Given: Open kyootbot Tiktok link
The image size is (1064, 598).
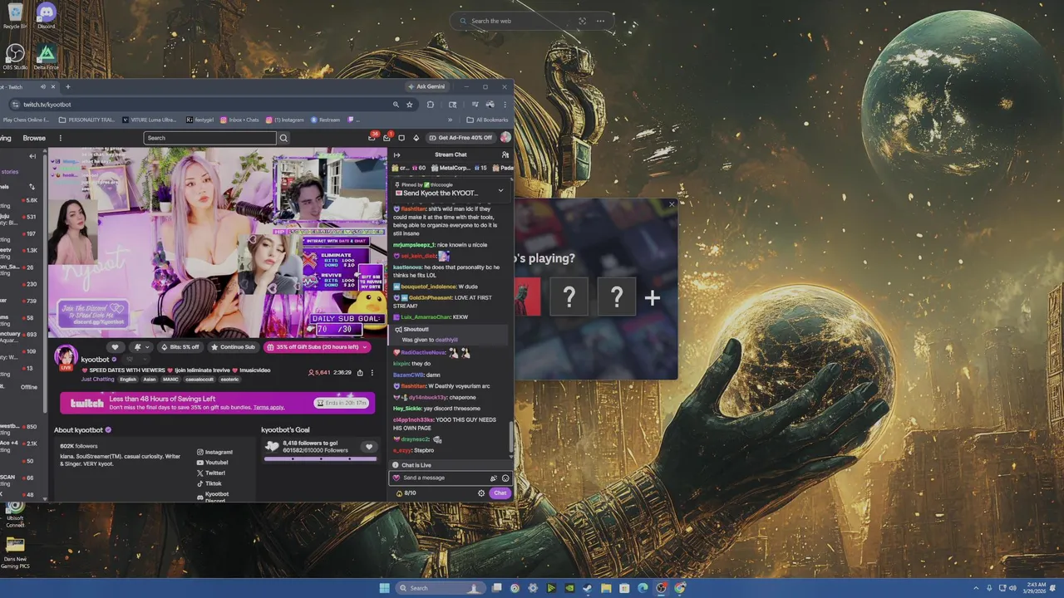Looking at the screenshot, I should pos(209,483).
